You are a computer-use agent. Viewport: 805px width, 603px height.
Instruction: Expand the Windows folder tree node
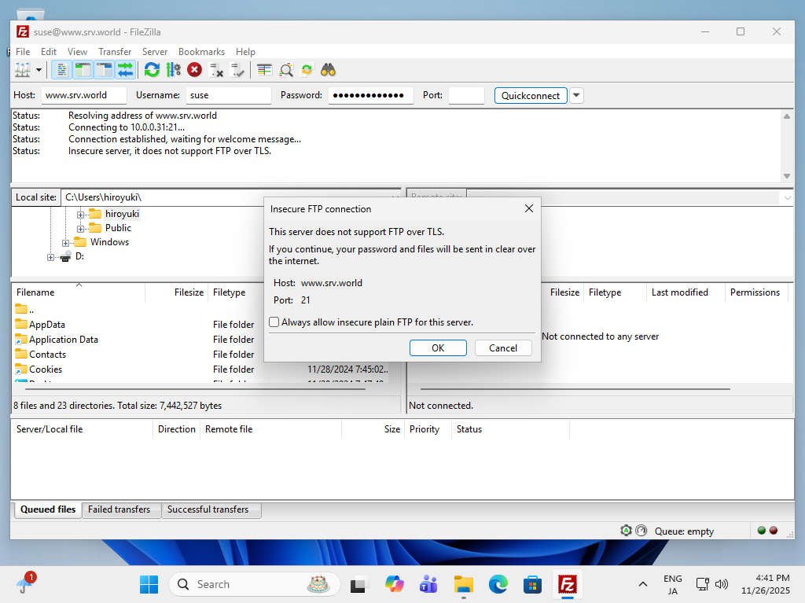tap(66, 242)
